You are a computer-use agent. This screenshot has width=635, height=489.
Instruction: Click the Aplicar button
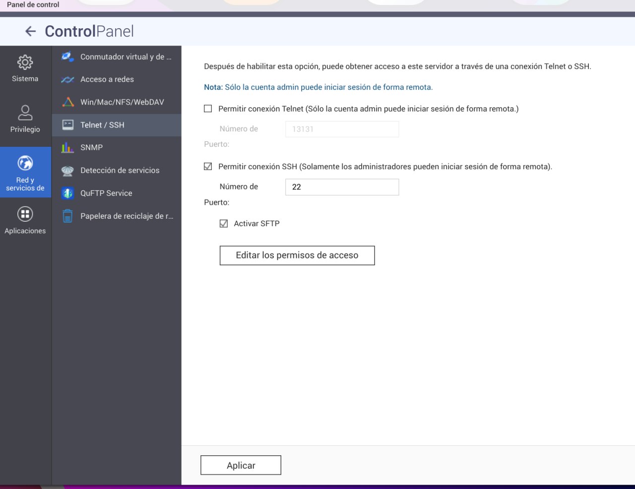[x=241, y=465]
